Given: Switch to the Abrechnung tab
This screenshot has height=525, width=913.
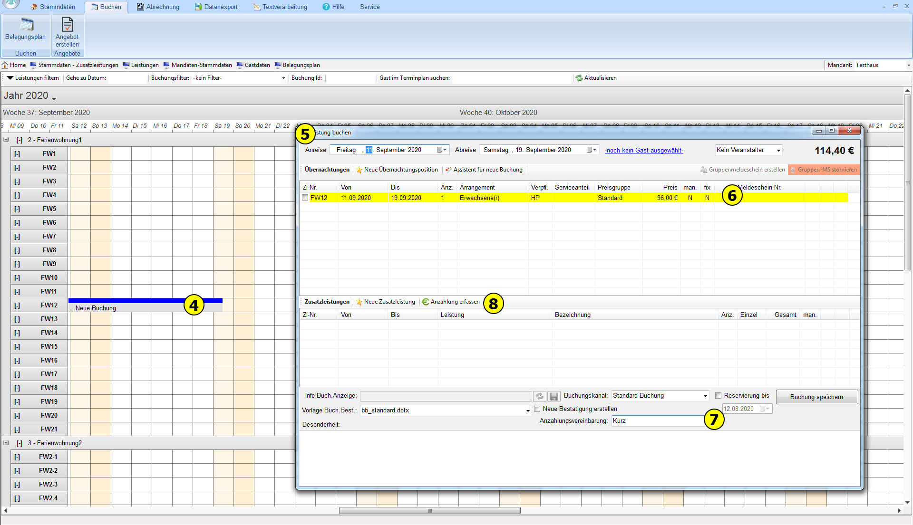Looking at the screenshot, I should tap(158, 7).
